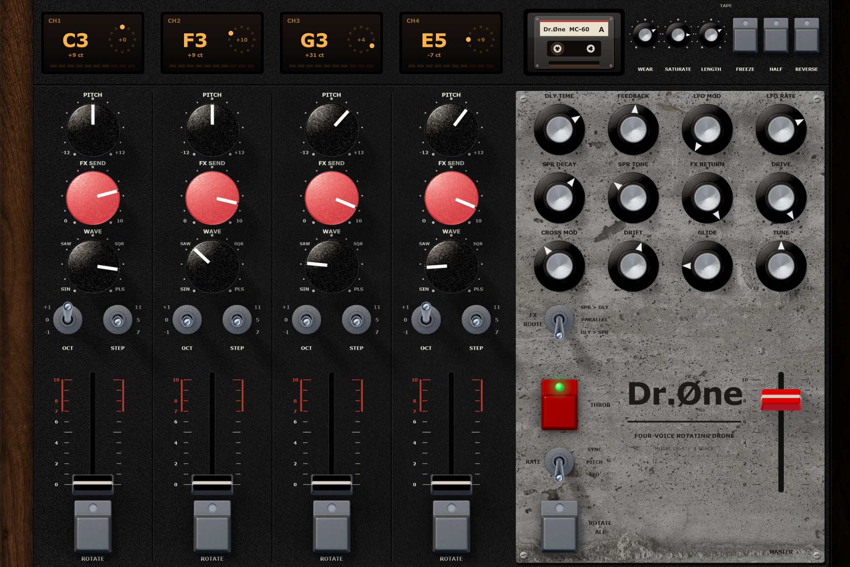Screen dimensions: 850x567
Task: Click the CH4 volume fader handle
Action: (x=451, y=484)
